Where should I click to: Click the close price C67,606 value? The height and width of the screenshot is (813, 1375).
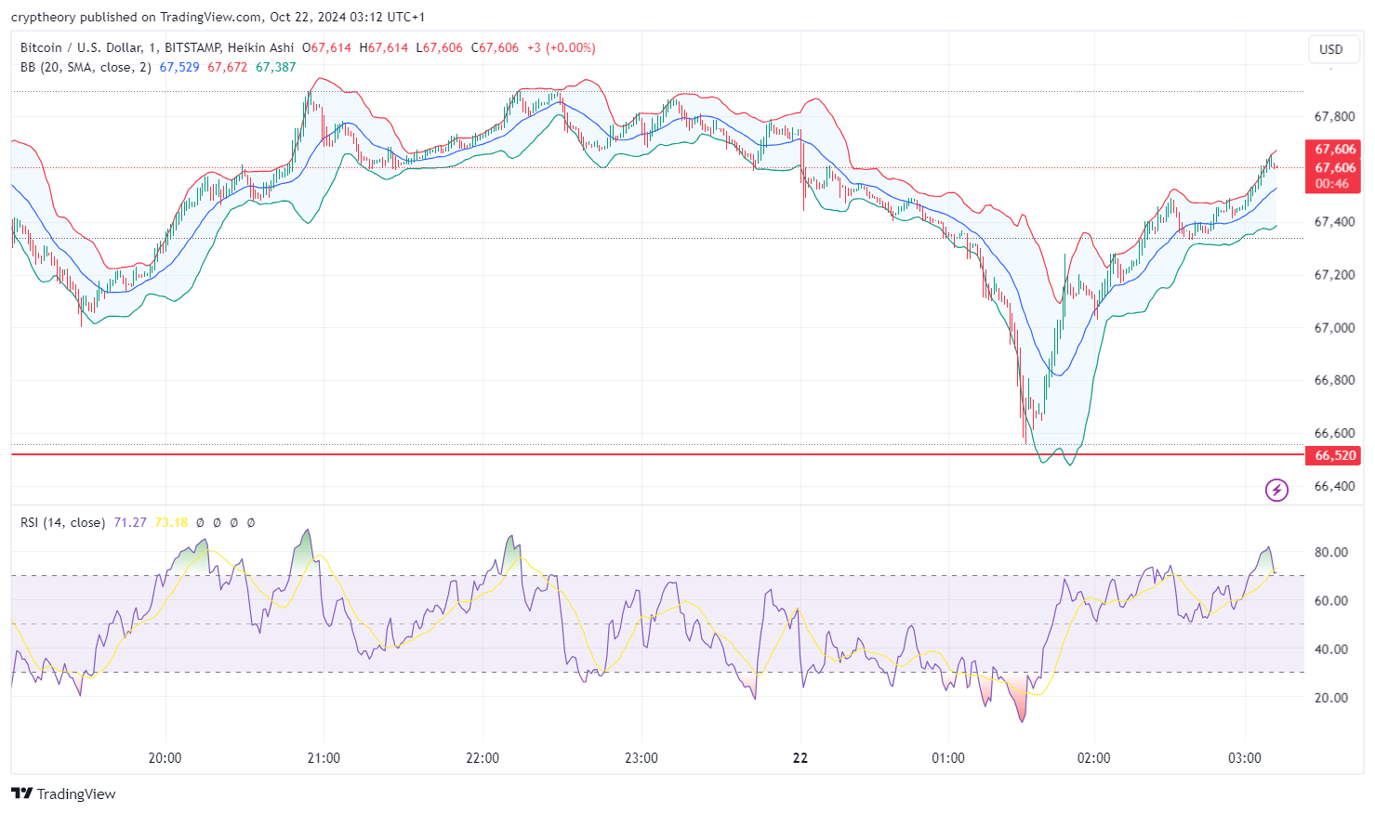496,47
